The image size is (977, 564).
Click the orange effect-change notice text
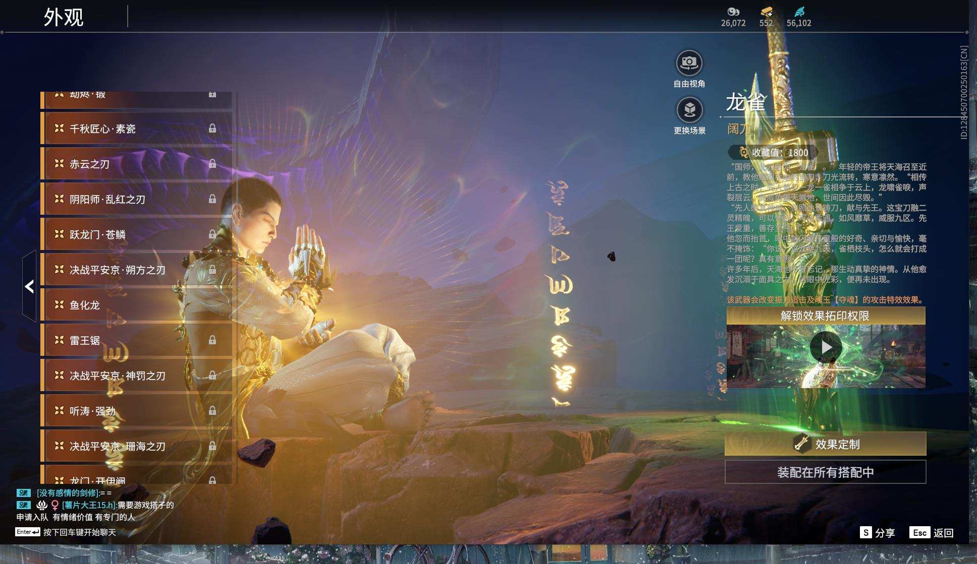827,300
